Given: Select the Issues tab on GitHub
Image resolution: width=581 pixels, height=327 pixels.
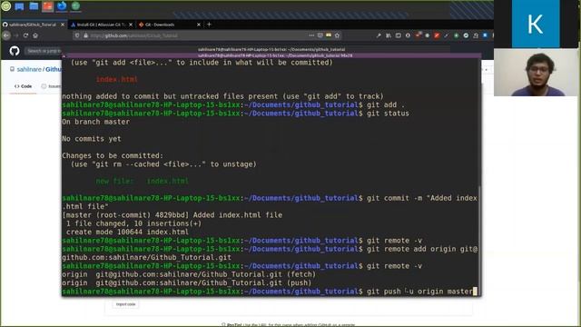Looking at the screenshot, I should (51, 86).
